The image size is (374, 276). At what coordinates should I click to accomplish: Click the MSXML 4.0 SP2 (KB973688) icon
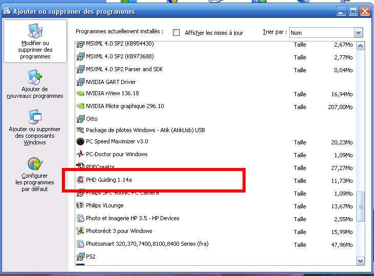[80, 56]
